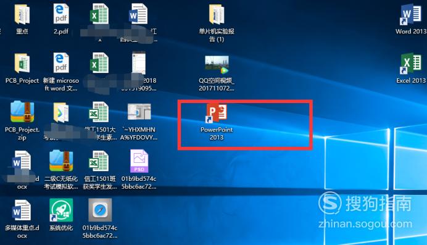Select the blurred Excel file beside 新建 microsoft word PDF

99,63
